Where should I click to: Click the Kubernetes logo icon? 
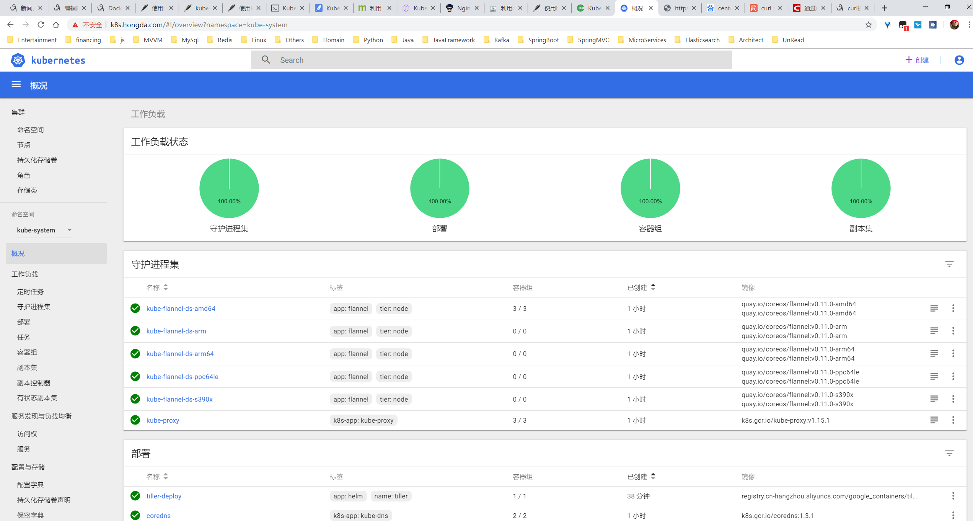tap(18, 60)
